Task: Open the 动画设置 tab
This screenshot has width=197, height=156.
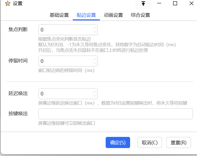Action: click(113, 15)
